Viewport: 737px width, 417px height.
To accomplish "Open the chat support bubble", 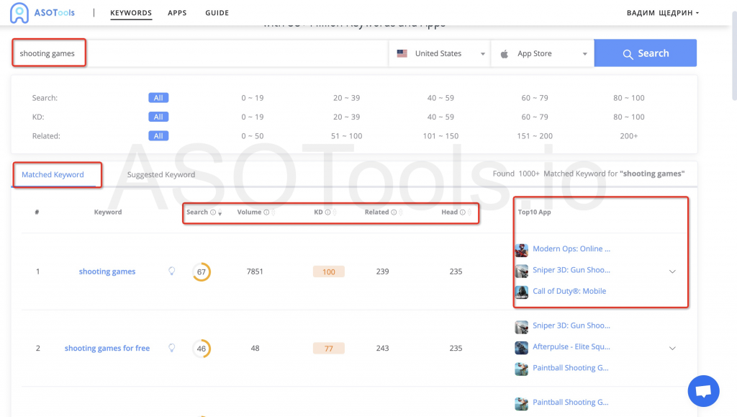I will [x=703, y=391].
